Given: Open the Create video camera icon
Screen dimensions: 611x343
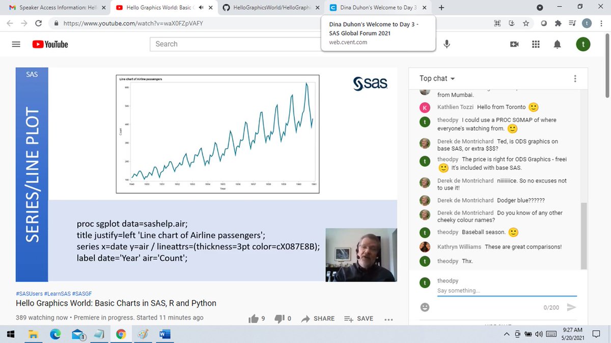Looking at the screenshot, I should click(x=514, y=44).
